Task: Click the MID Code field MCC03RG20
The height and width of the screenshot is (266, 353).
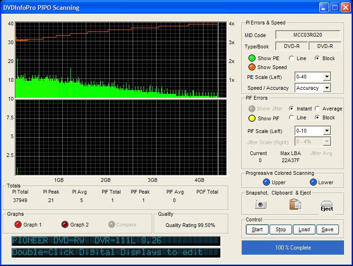Action: [308, 35]
